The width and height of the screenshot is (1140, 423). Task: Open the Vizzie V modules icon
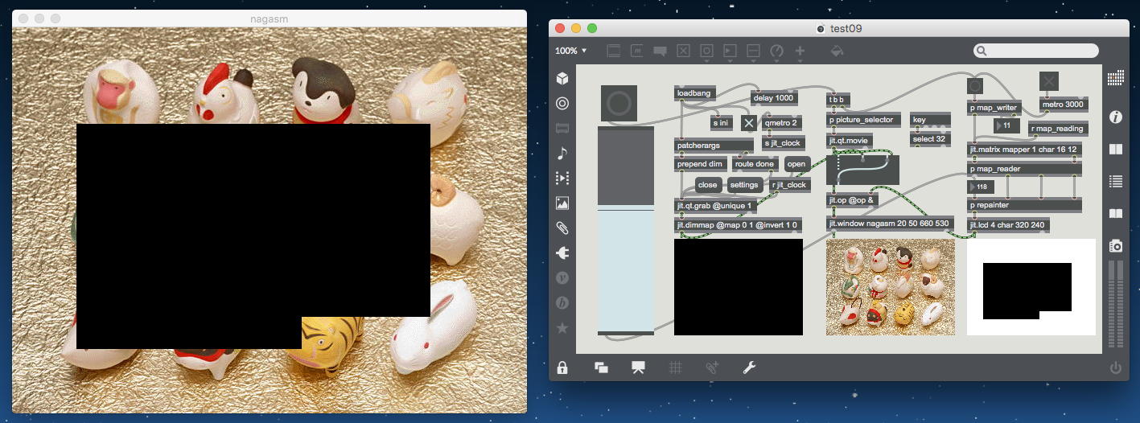(562, 278)
